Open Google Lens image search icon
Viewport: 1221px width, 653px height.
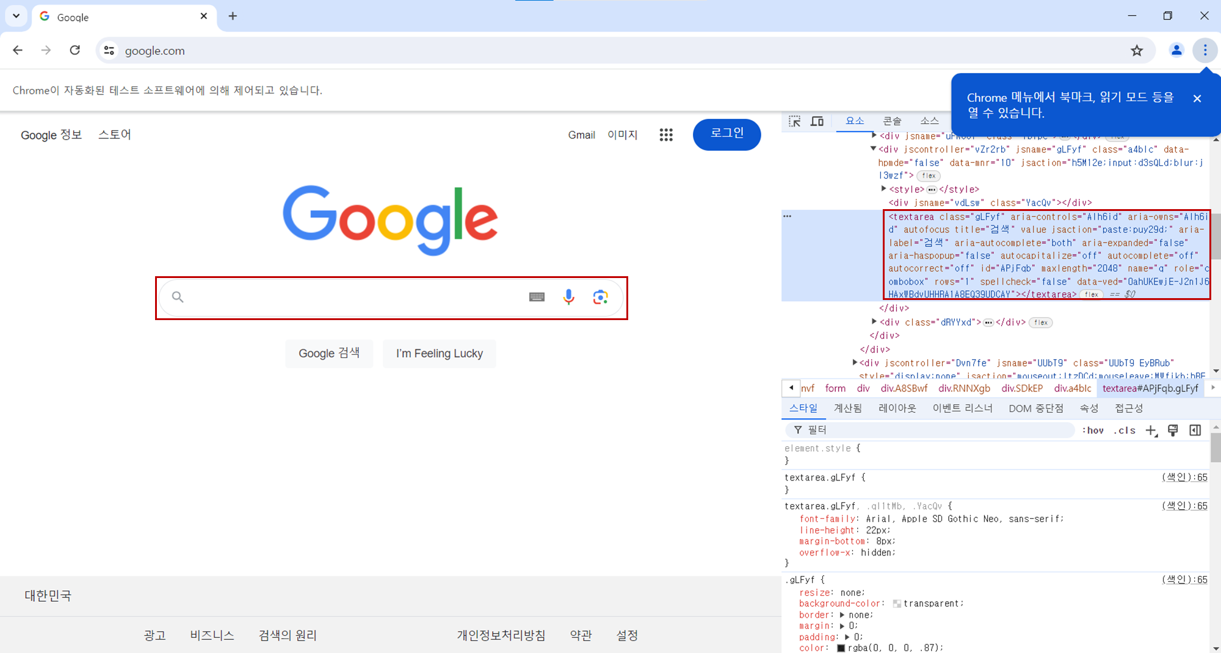[x=600, y=297]
